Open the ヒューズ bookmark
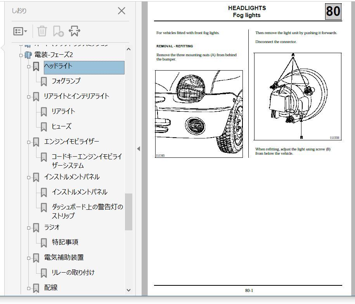 coord(61,126)
